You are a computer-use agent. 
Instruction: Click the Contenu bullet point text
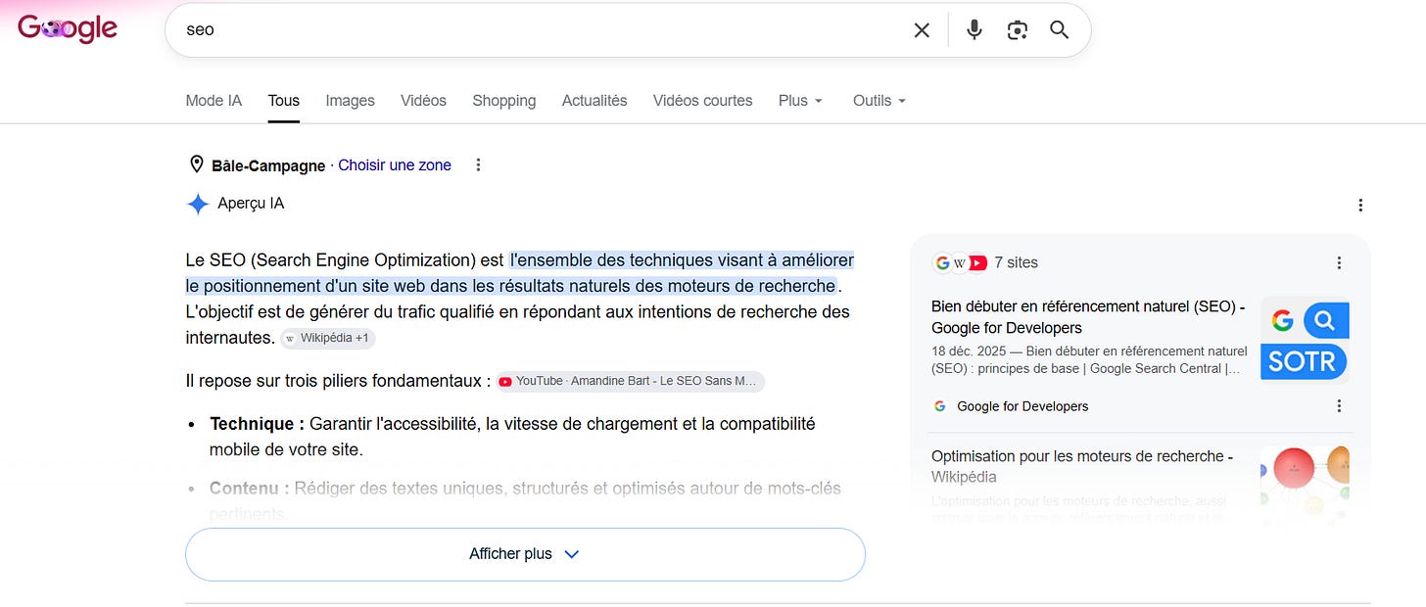[525, 500]
